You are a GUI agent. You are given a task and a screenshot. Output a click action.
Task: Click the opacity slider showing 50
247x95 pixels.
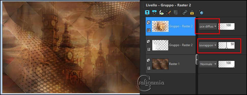coord(226,45)
